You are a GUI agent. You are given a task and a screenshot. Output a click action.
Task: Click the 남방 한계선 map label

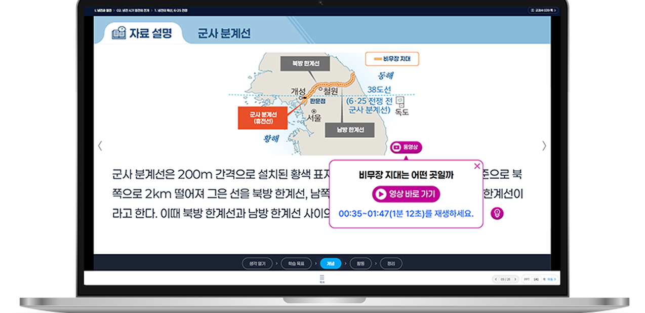coord(349,130)
